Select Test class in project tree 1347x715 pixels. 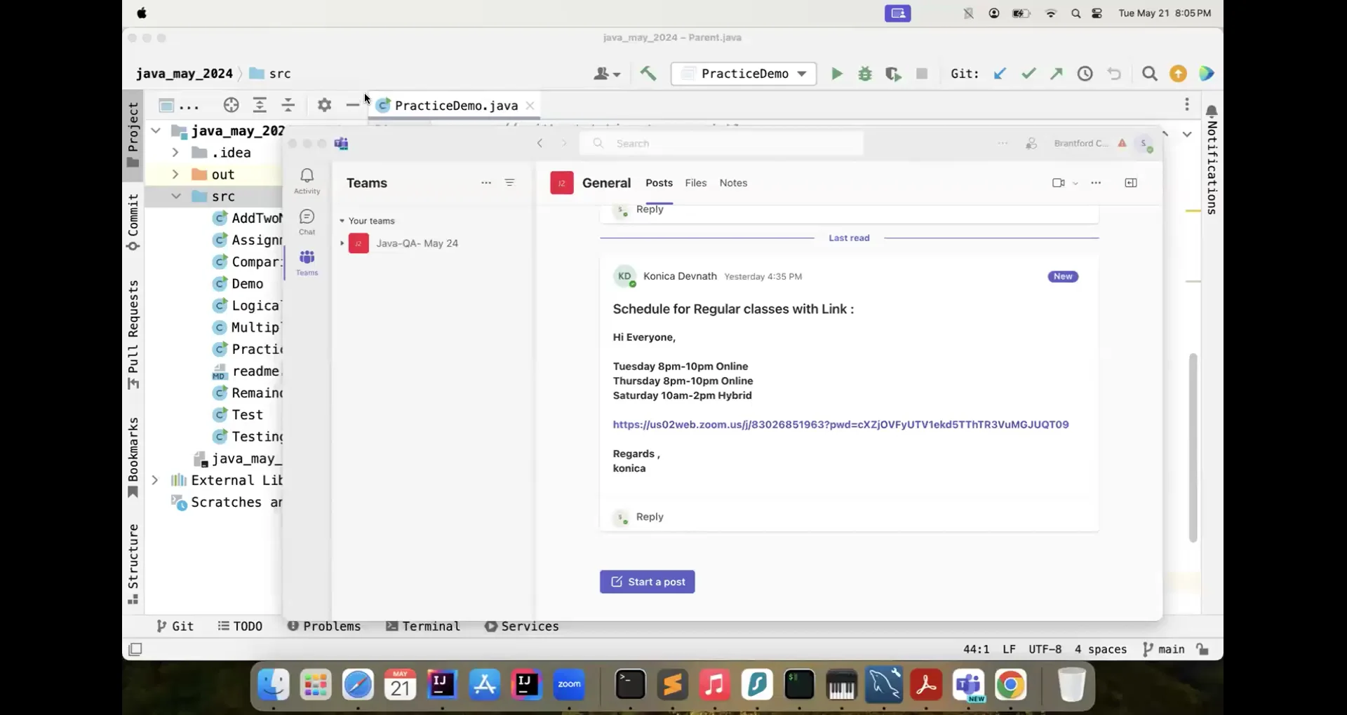point(247,414)
